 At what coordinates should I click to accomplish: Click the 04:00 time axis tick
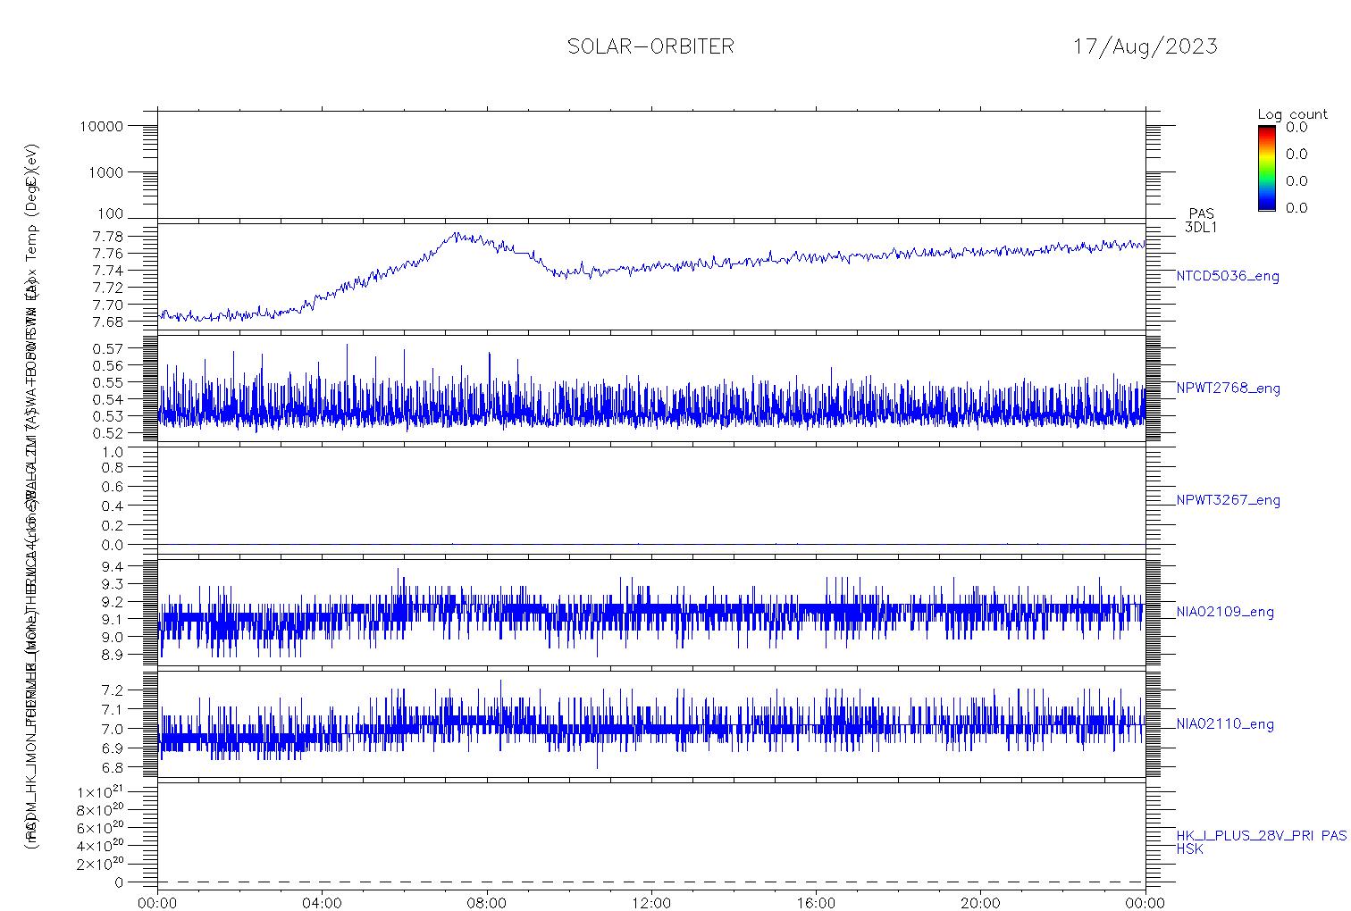pos(322,902)
